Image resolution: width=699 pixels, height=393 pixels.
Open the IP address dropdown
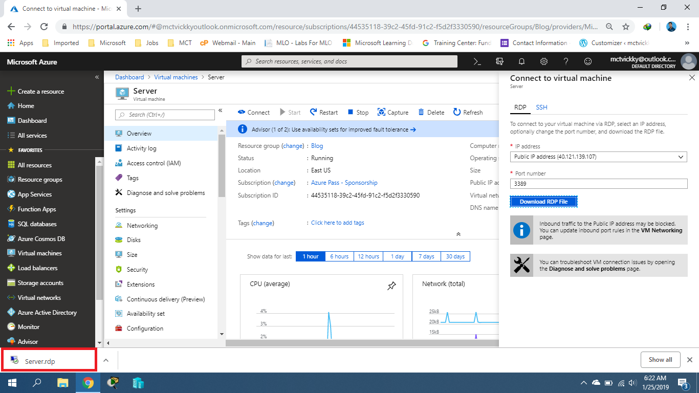tap(599, 157)
